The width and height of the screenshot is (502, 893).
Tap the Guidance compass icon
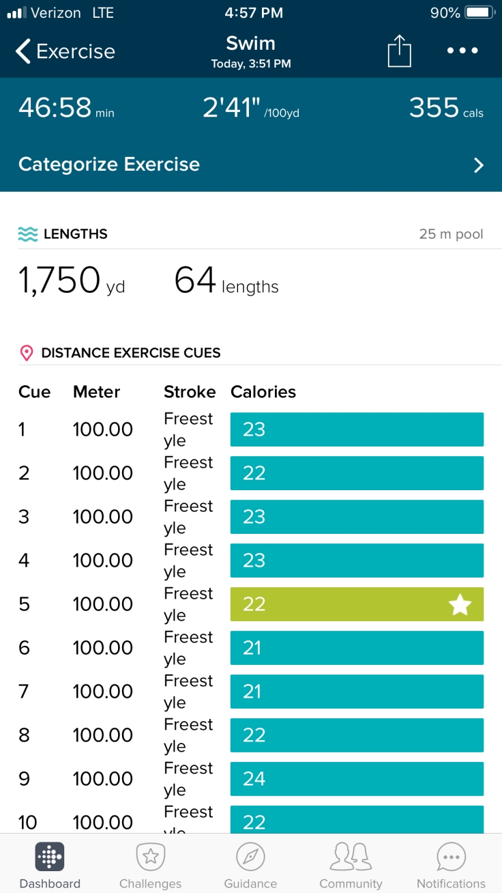(x=250, y=857)
